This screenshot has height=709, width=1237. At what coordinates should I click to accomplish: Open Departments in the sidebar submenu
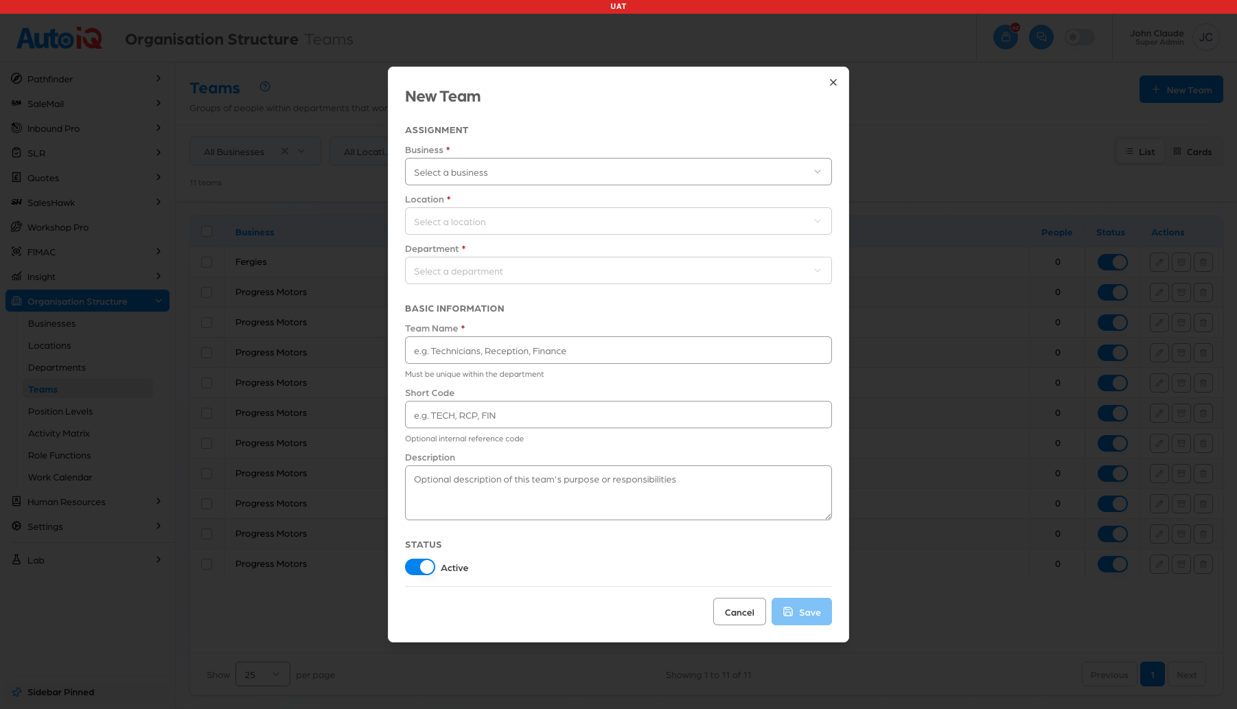tap(57, 367)
